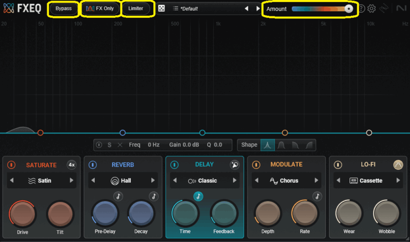Click the Bypass button

coord(64,9)
